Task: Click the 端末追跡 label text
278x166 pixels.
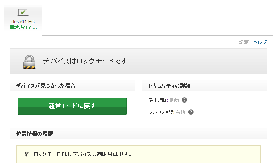Action: [158, 100]
